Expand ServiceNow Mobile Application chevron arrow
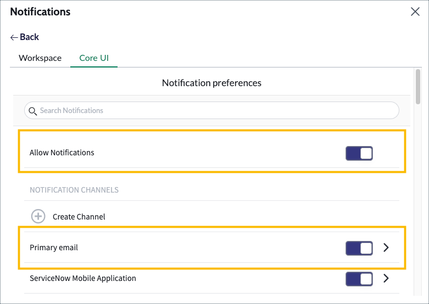Viewport: 429px width, 304px height. coord(386,278)
